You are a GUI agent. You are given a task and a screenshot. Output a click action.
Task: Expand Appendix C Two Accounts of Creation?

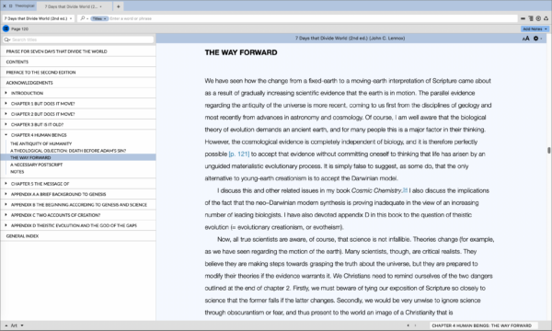click(x=6, y=214)
